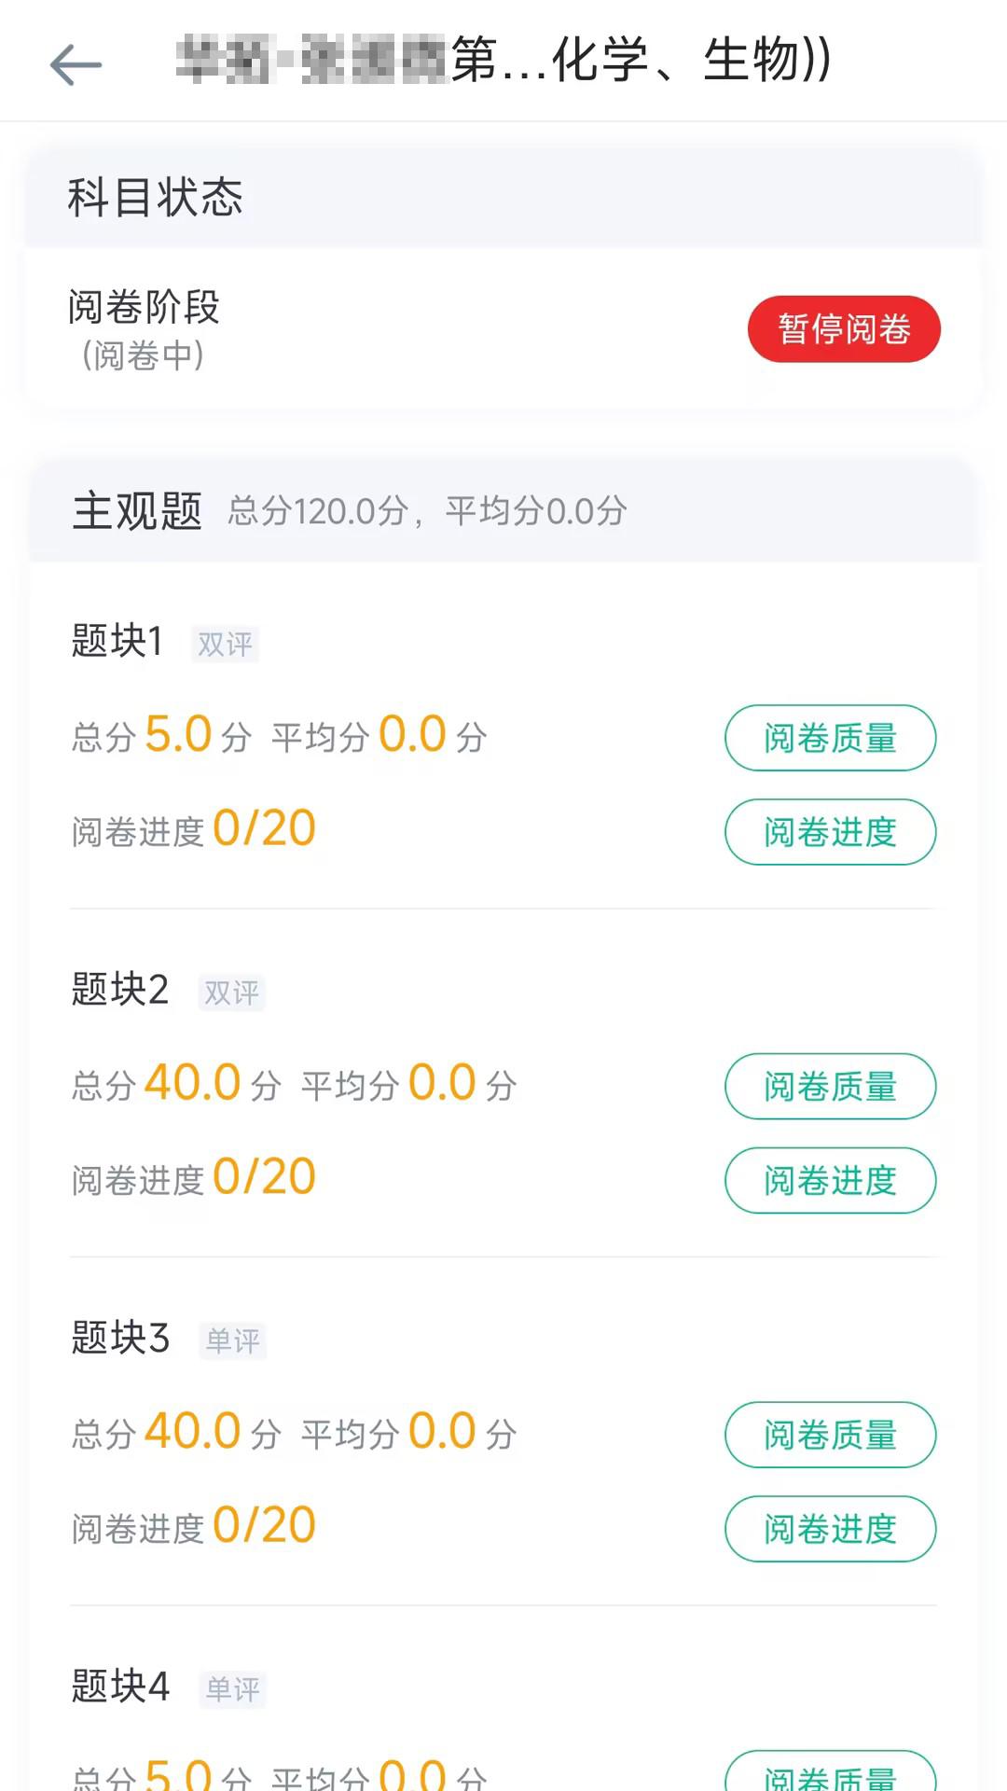Tap the 阅卷阶段 status label
Screen dimensions: 1007x1791
tap(144, 308)
